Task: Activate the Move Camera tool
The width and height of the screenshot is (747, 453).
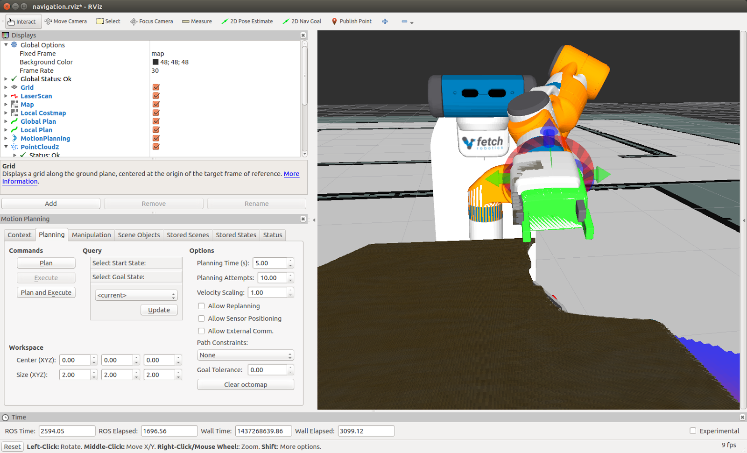Action: (66, 21)
